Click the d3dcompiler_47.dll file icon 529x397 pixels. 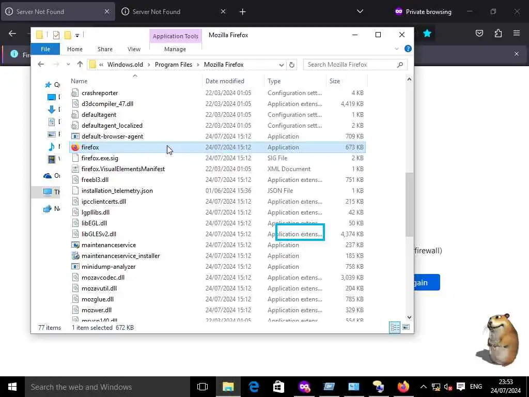coord(75,103)
